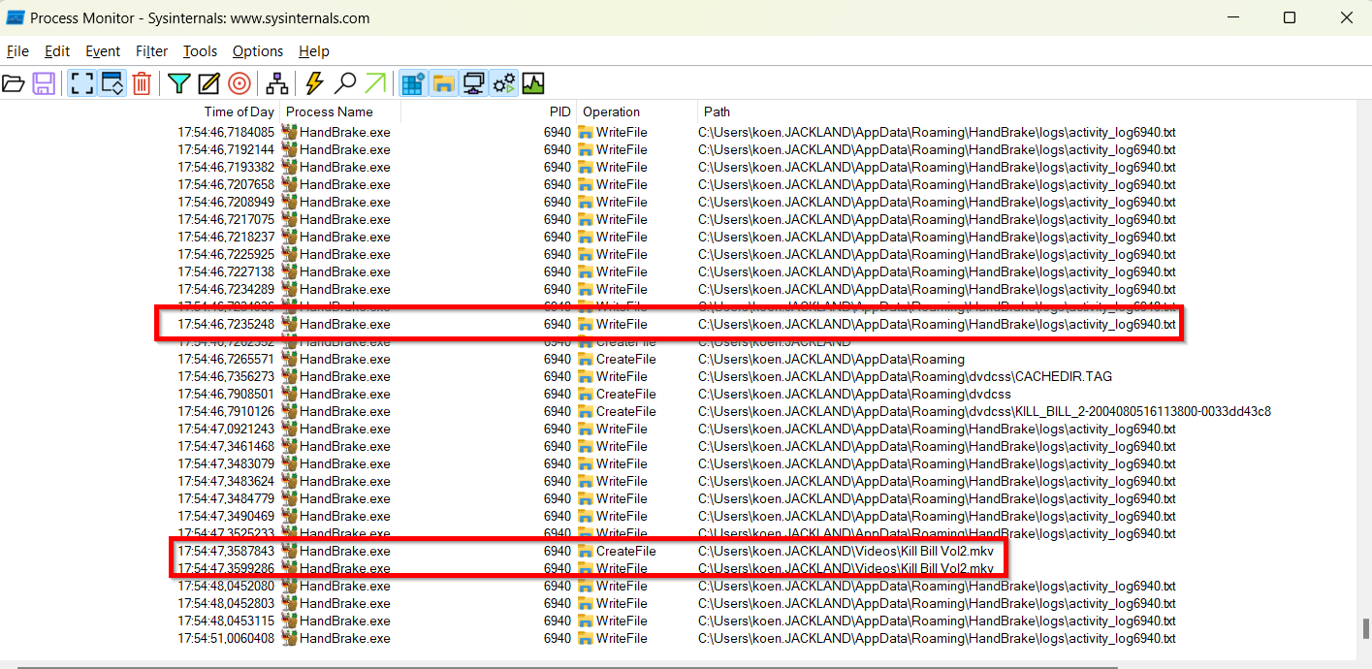Click the Process Monitor title bar icon
The width and height of the screenshot is (1372, 669).
16,17
